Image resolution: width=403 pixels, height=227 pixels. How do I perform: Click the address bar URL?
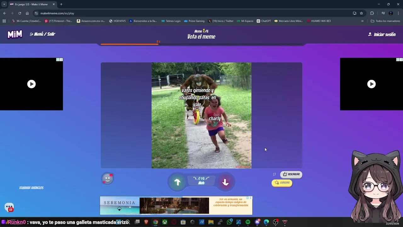click(x=57, y=13)
